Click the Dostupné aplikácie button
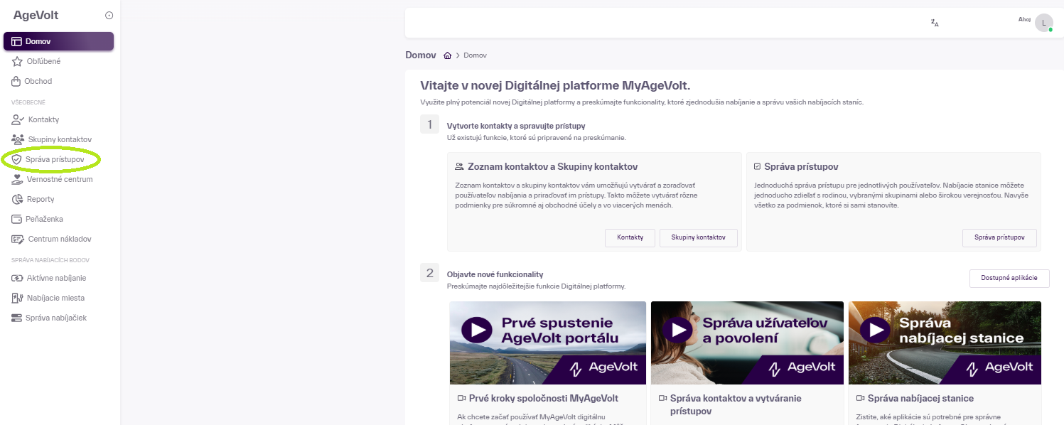This screenshot has width=1064, height=425. coord(1009,279)
